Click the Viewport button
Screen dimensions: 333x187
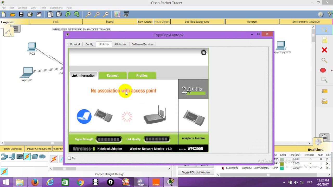pos(252,22)
